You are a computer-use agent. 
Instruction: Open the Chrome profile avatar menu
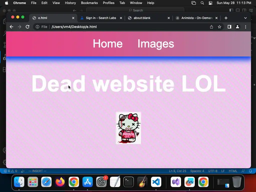pyautogui.click(x=237, y=27)
